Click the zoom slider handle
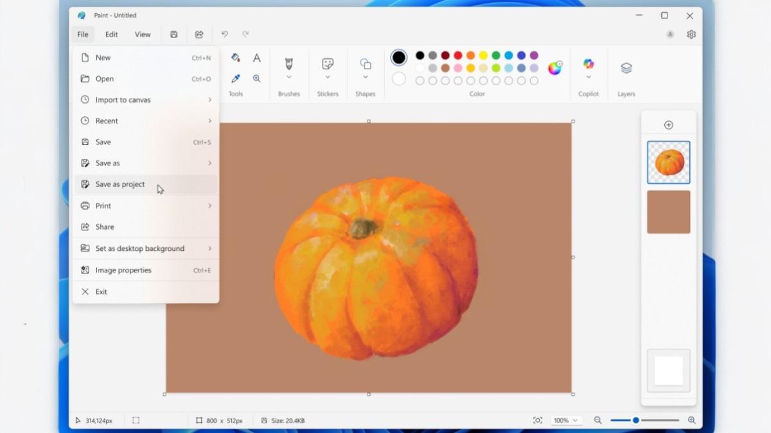The height and width of the screenshot is (433, 771). tap(635, 421)
